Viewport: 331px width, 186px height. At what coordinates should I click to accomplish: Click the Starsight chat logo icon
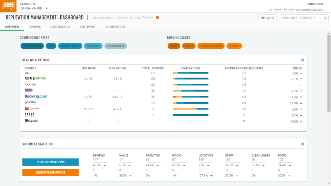coord(8,6)
